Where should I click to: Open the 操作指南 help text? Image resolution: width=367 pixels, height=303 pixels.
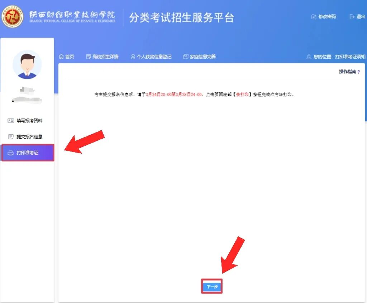(347, 72)
